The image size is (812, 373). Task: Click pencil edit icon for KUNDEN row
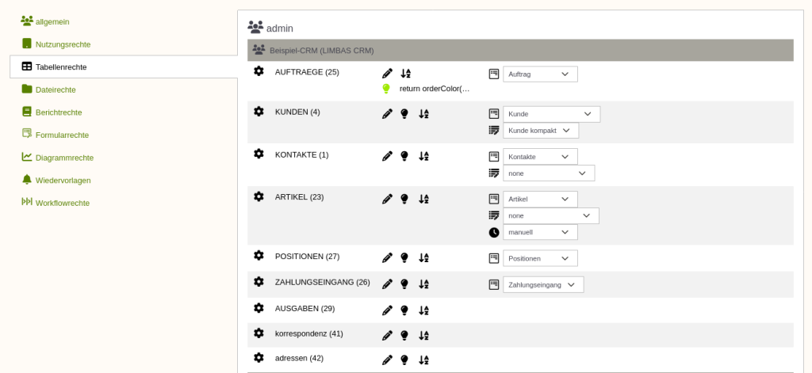[387, 114]
